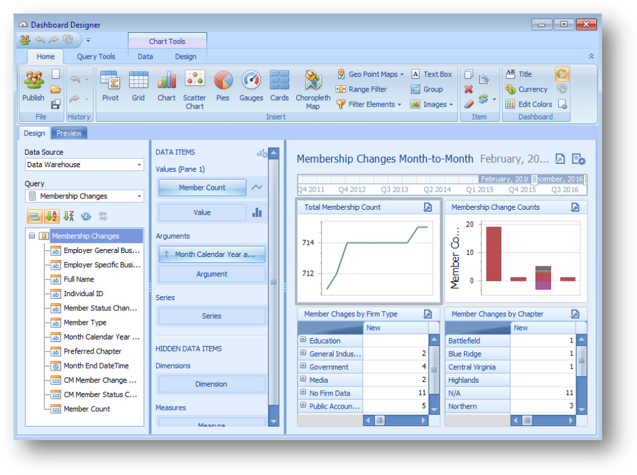This screenshot has height=475, width=637.
Task: Open the Data tab under Chart Tools
Action: [145, 57]
